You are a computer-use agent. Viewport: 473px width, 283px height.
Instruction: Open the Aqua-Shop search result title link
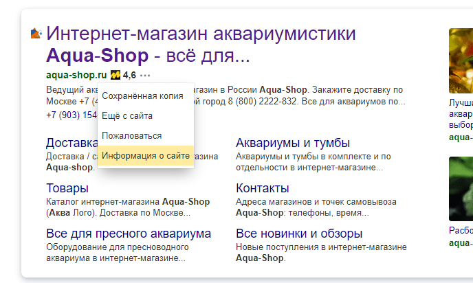(201, 44)
